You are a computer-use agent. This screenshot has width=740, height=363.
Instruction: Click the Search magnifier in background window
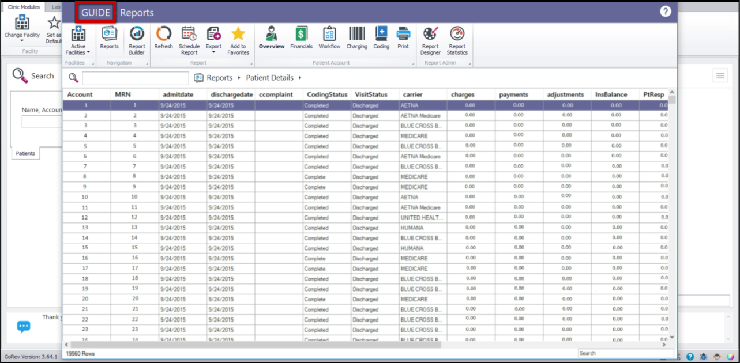[20, 75]
